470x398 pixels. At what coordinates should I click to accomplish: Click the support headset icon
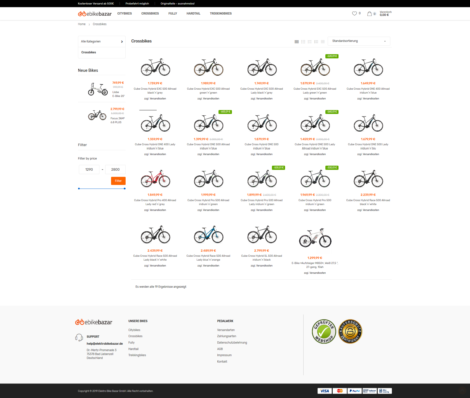[79, 338]
